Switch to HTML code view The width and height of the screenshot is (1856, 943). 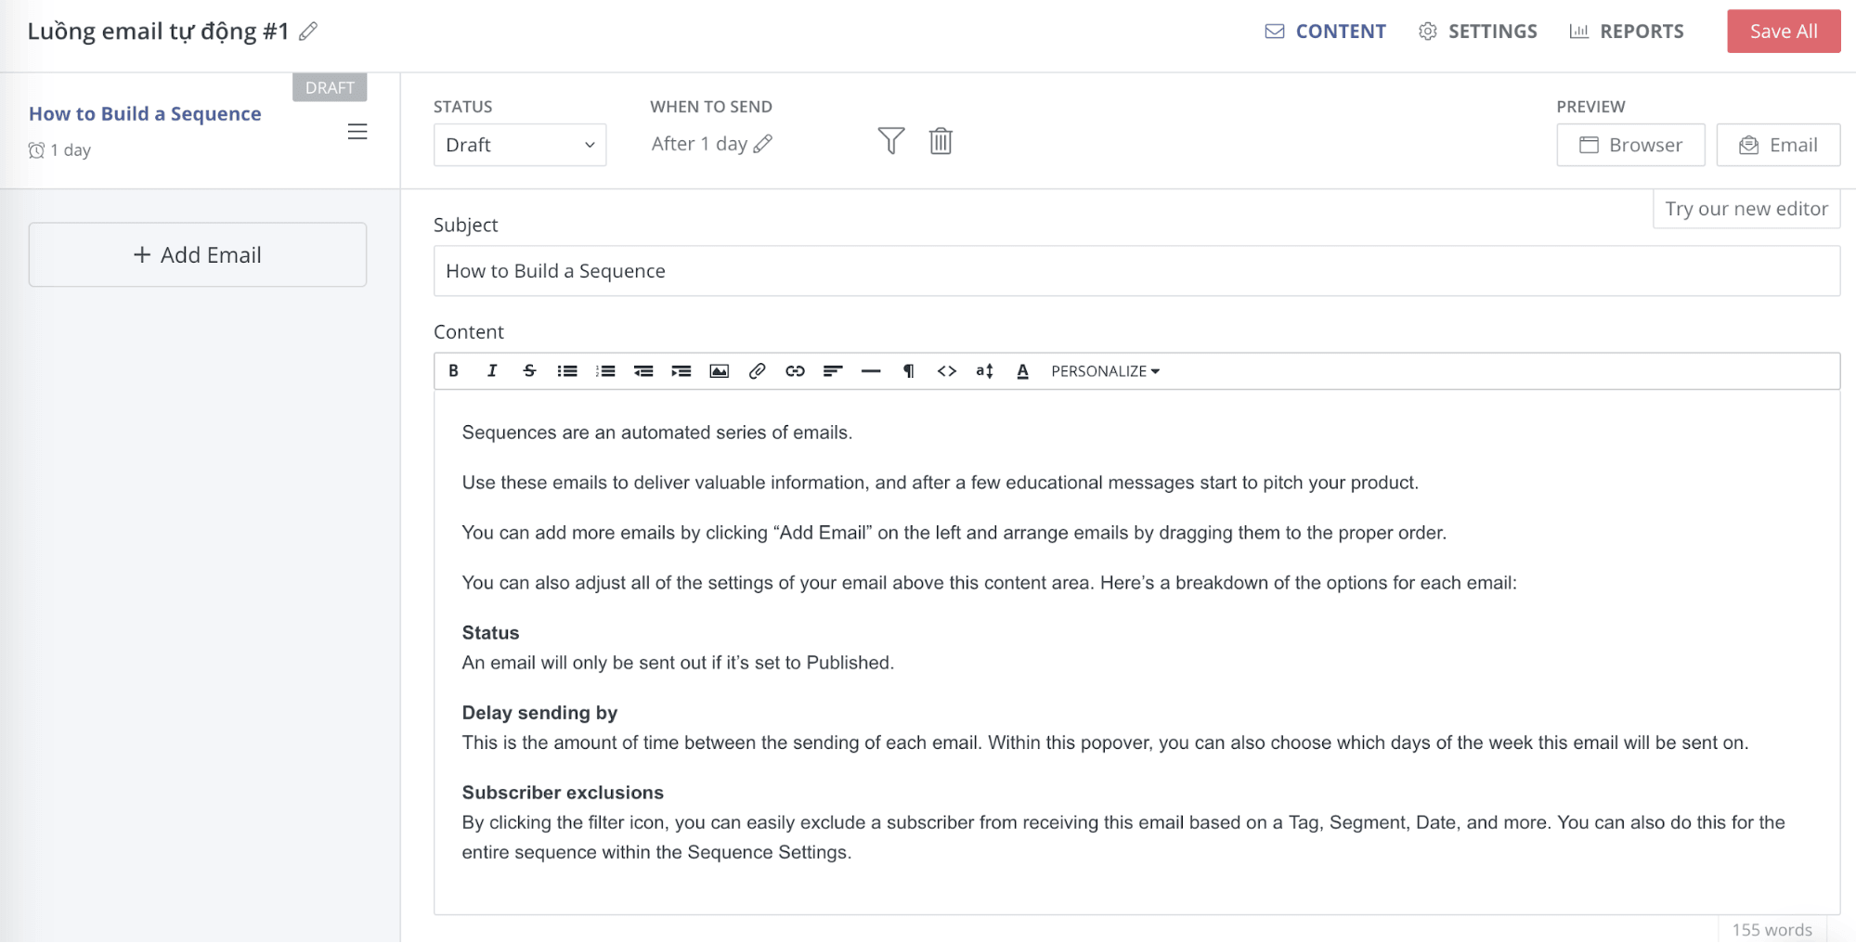[x=947, y=371]
